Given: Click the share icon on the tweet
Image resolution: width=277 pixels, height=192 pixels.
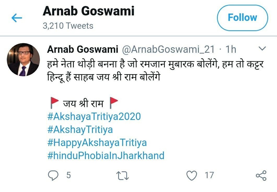Looking at the screenshot, I should point(261,176).
